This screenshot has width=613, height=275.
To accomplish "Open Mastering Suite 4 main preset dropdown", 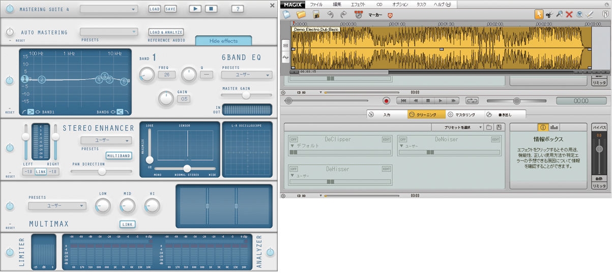I will pyautogui.click(x=109, y=9).
